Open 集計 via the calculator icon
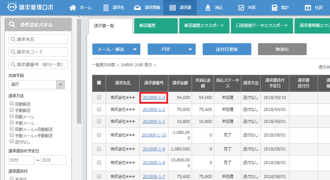Screen dimensions: 330x180 coord(274,8)
